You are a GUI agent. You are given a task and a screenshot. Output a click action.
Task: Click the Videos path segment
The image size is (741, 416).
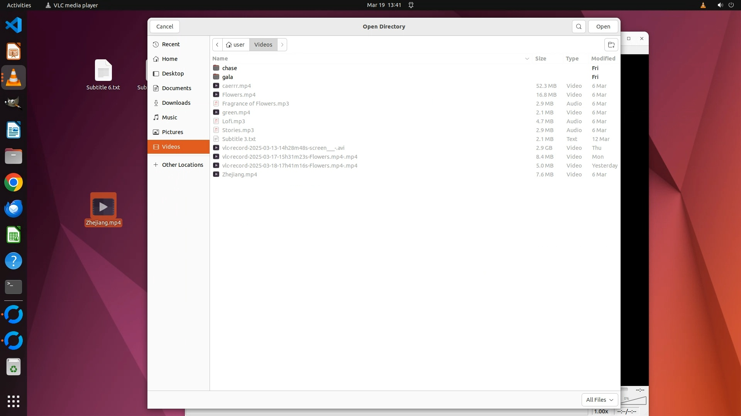(263, 45)
